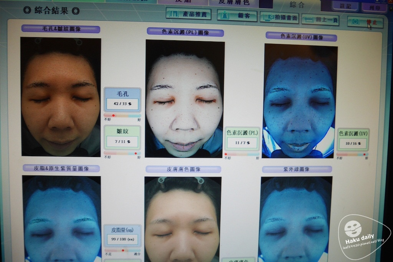393x262 pixels.
Task: Click the 色素沉澱(UV) score indicator bar
Action: pos(352,154)
